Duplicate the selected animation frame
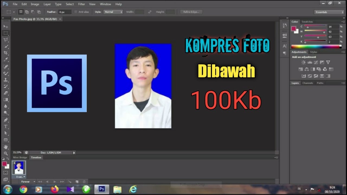347x195 pixels. click(77, 182)
